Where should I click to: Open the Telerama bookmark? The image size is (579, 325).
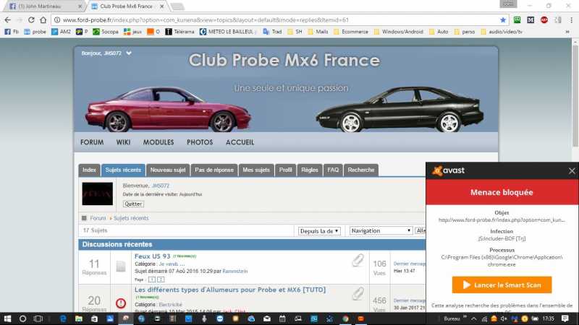(x=179, y=32)
